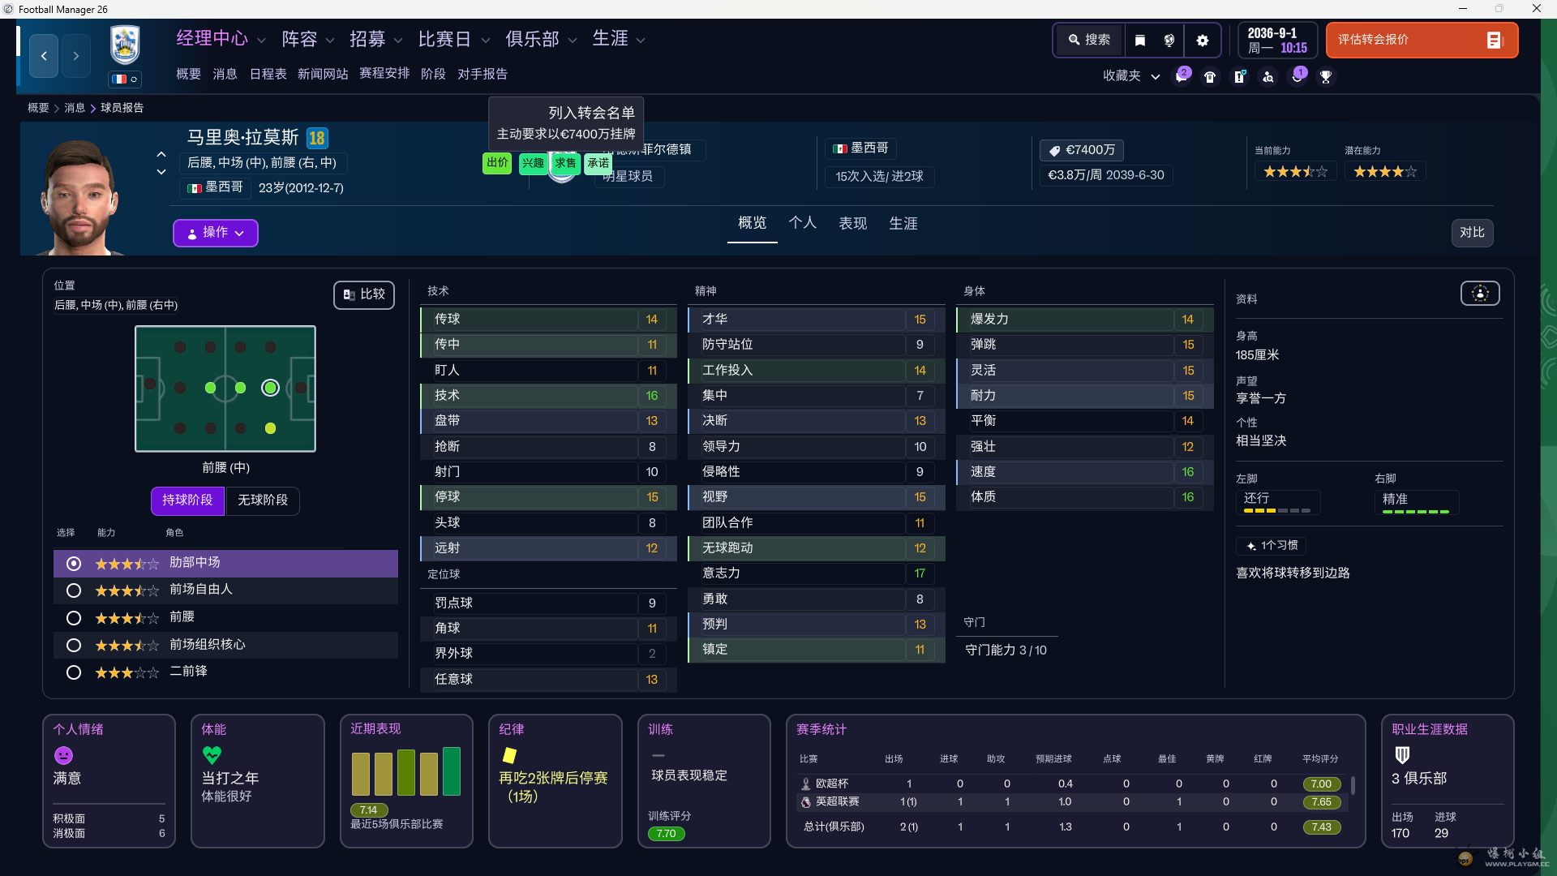
Task: Click the 求售 status tag
Action: tap(565, 163)
